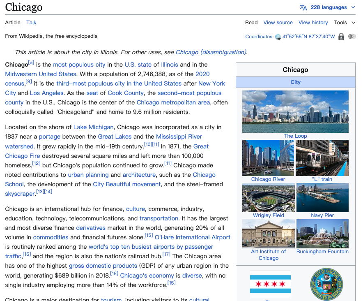Follow the diverse link
The height and width of the screenshot is (301, 363).
point(192,276)
